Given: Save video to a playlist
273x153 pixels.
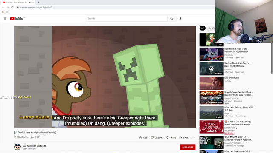Looking at the screenshot, I should tap(184, 138).
